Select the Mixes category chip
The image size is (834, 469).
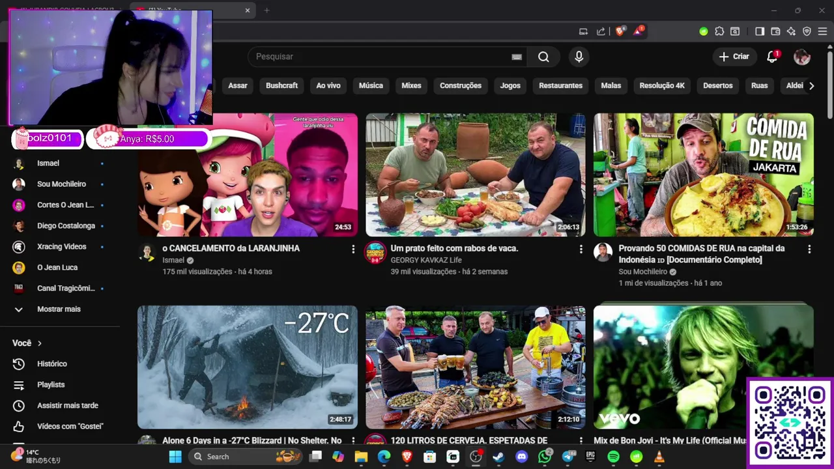click(411, 85)
